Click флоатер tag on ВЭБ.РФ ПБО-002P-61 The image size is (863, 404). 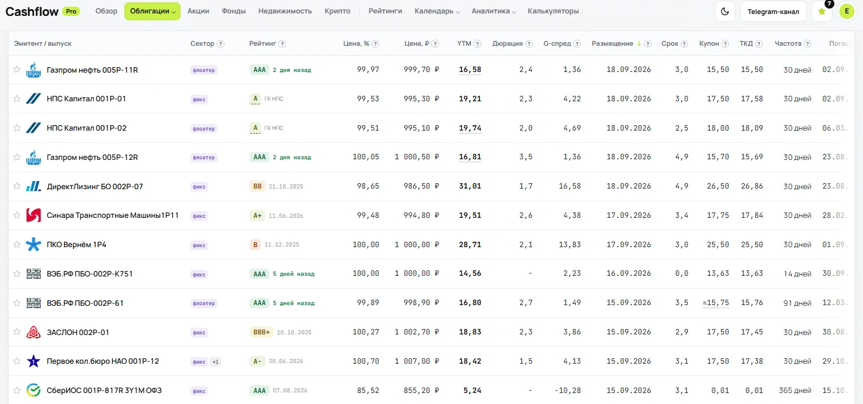coord(204,303)
